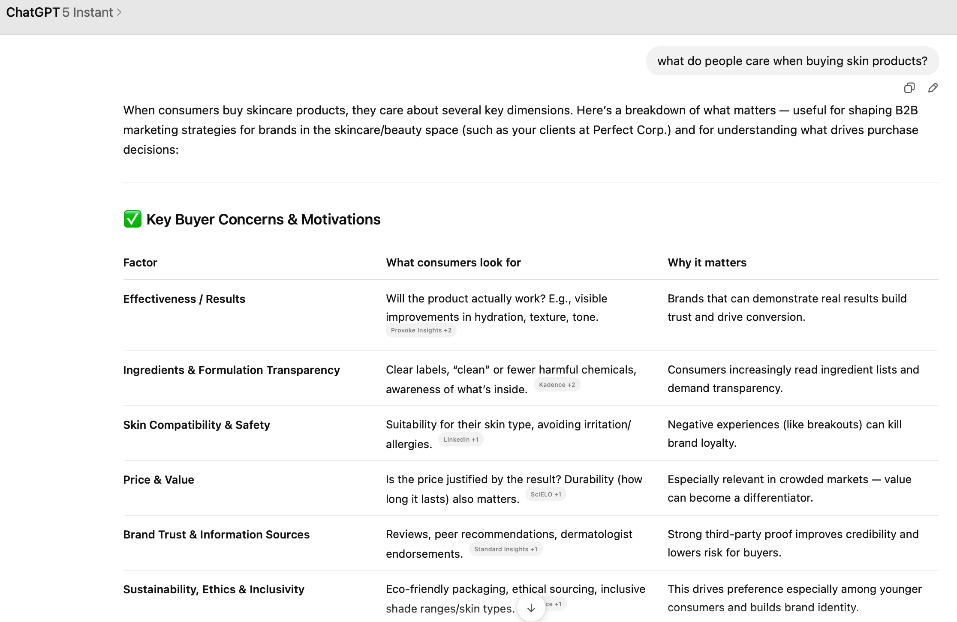Open the SciELO +1 citation chip

point(545,494)
